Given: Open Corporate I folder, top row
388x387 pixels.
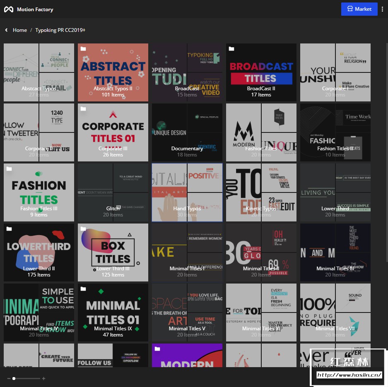Looking at the screenshot, I should coord(335,72).
